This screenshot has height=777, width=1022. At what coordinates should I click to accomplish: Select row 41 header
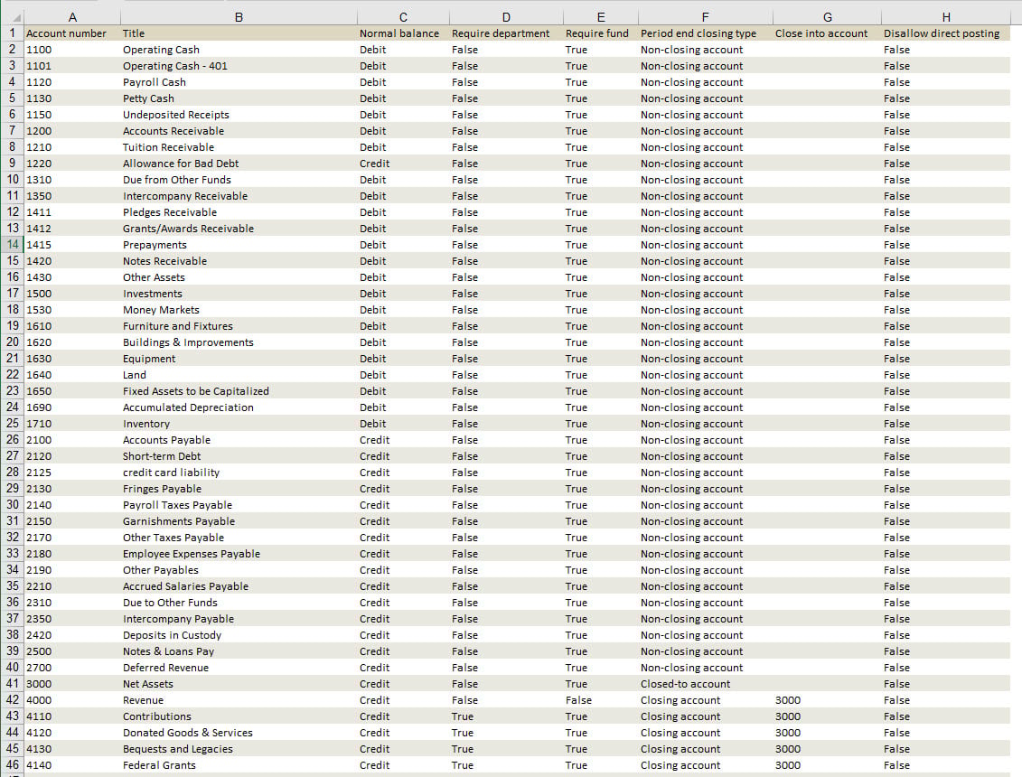pos(13,684)
